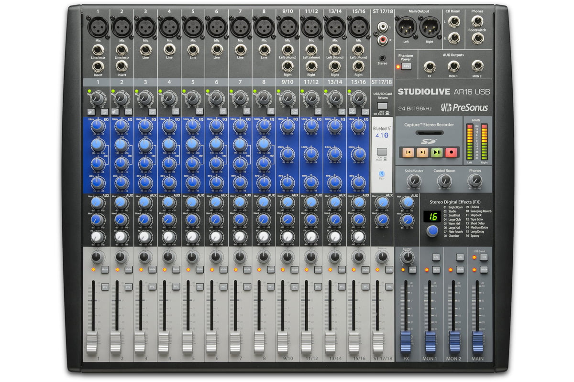
Task: Select the MON 2 AUX output jack
Action: (477, 66)
